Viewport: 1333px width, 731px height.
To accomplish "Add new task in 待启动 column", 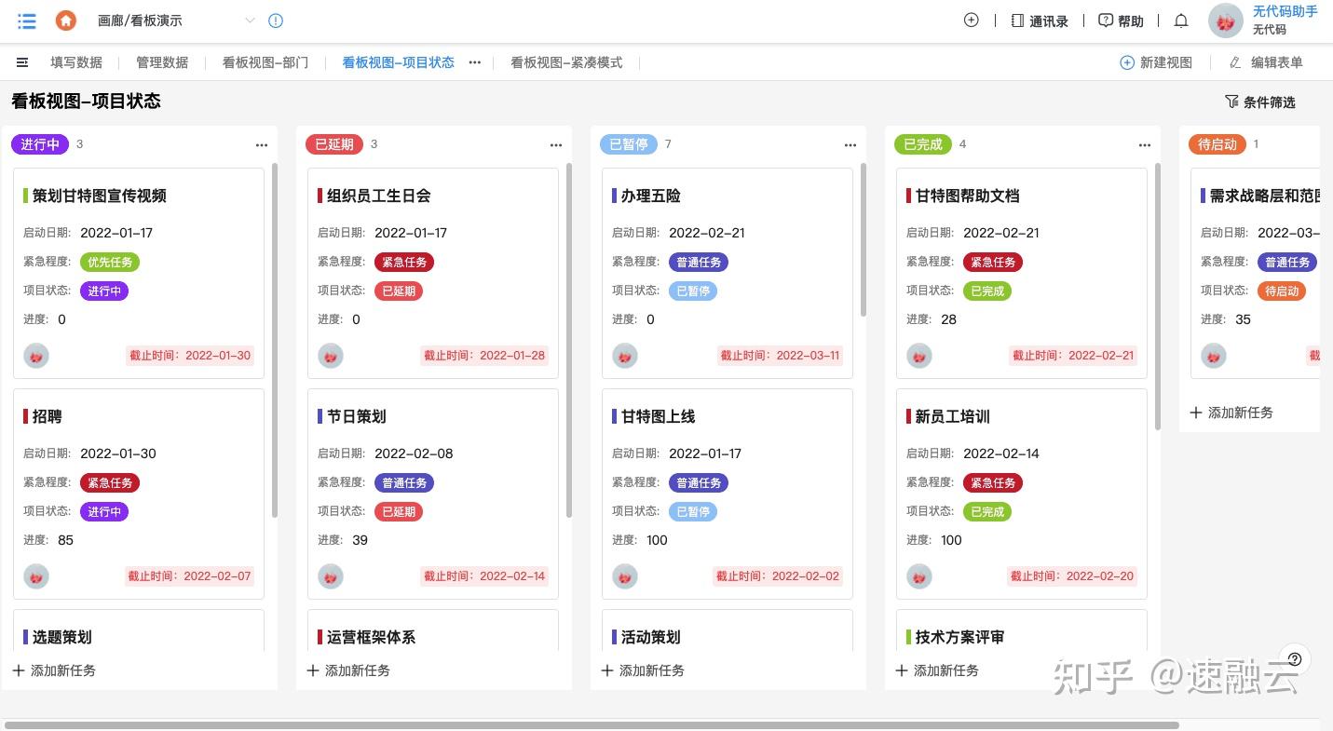I will 1231,413.
